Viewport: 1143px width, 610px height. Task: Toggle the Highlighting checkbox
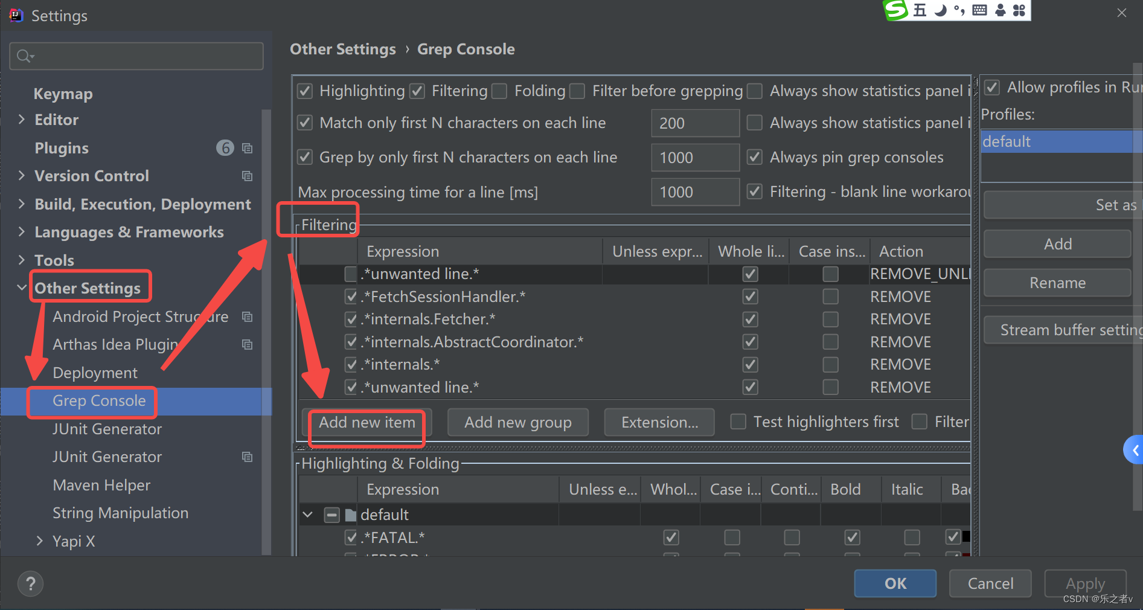click(305, 91)
